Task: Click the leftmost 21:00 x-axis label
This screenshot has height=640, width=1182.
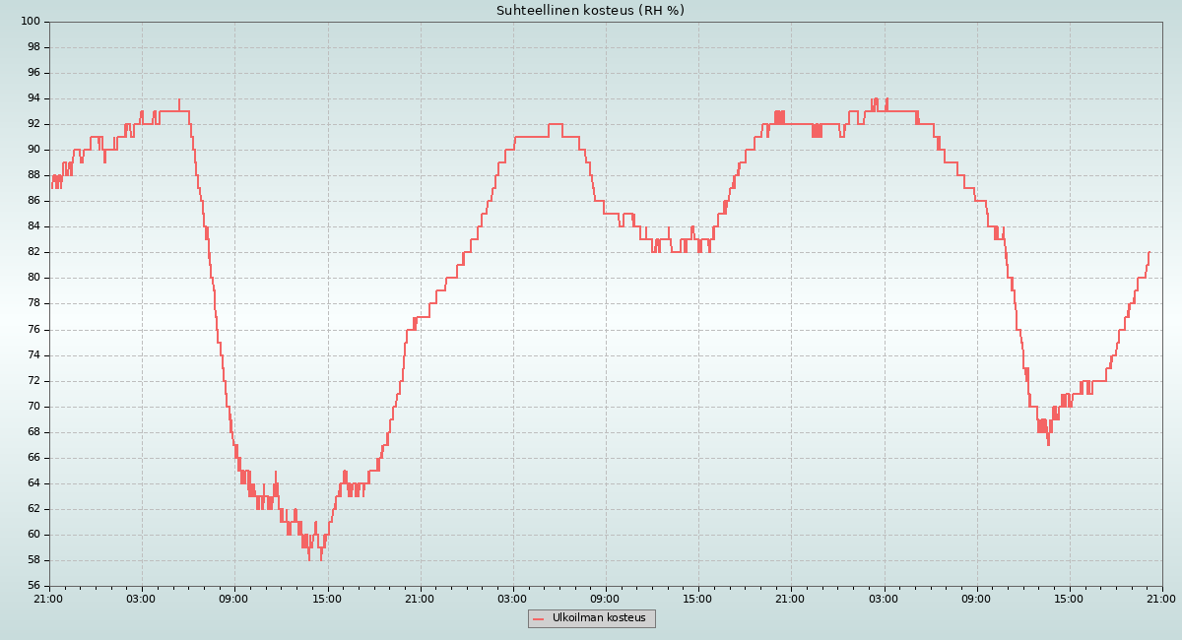Action: [x=48, y=598]
